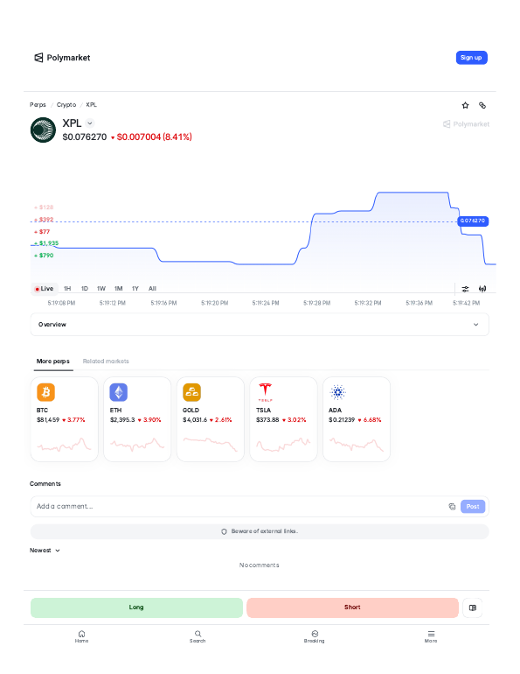Image resolution: width=520 pixels, height=674 pixels.
Task: Open chart settings sliders icon
Action: 465,289
